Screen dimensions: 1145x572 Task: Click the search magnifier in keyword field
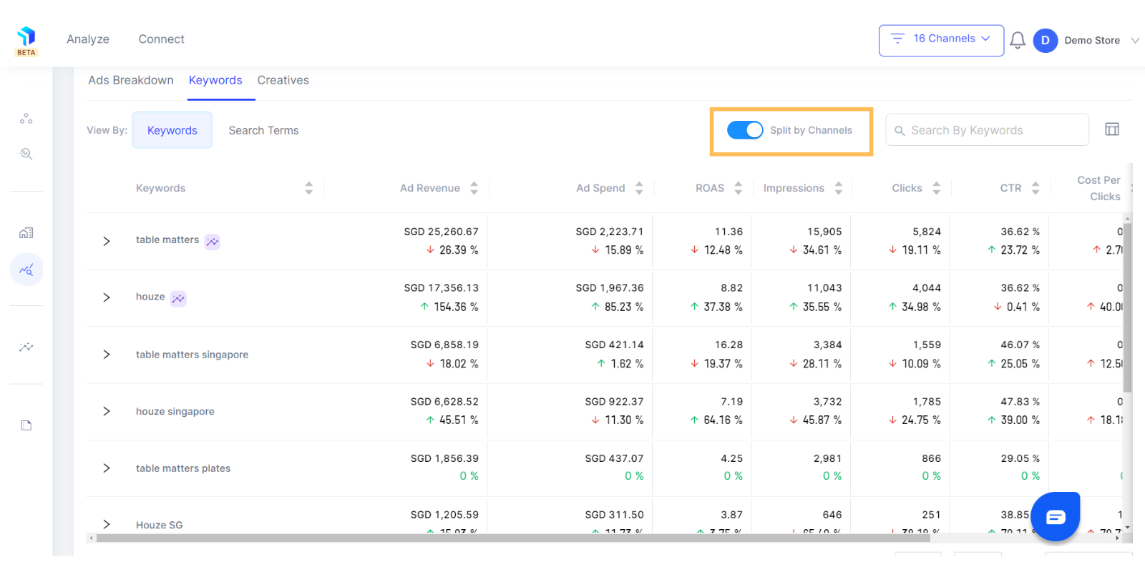tap(900, 131)
